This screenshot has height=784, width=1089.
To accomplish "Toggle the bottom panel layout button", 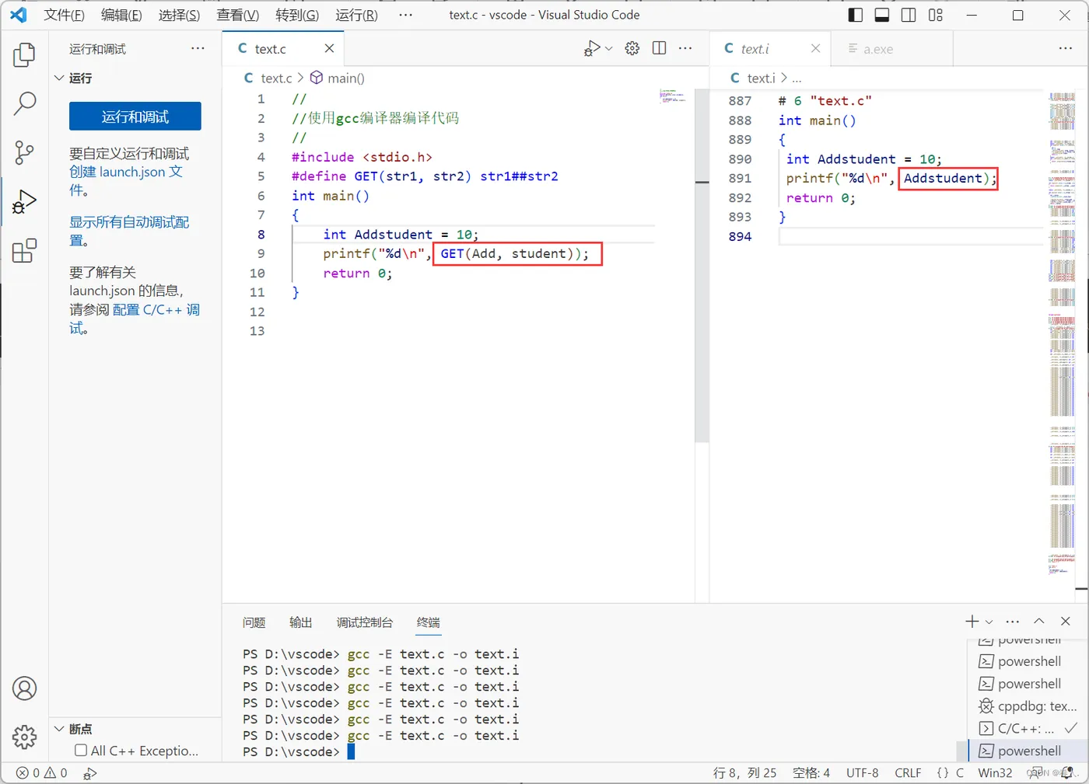I will (x=881, y=15).
